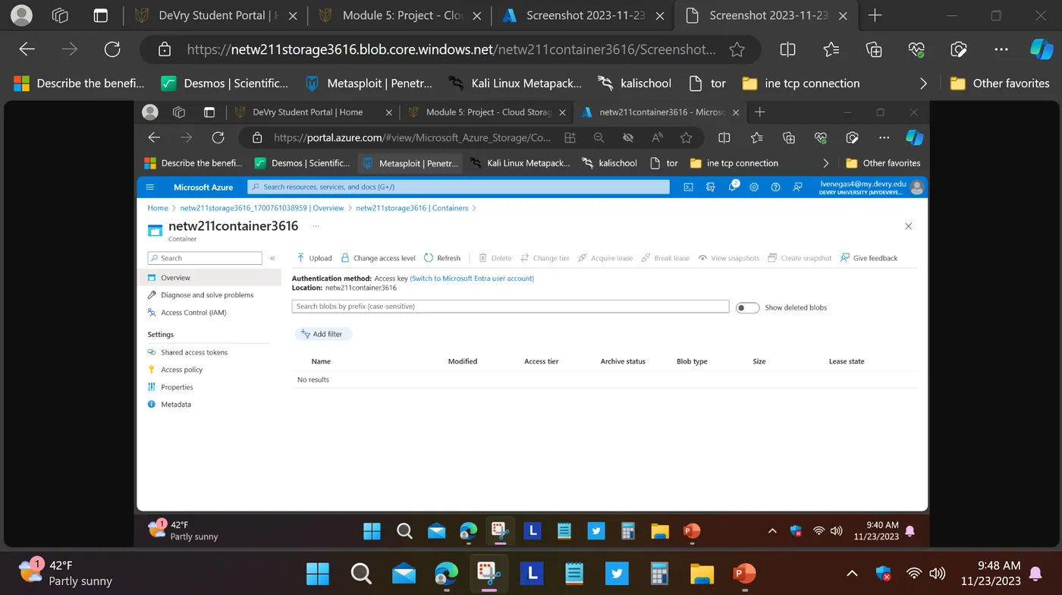This screenshot has width=1062, height=595.
Task: Click the Add filter button
Action: (x=322, y=334)
